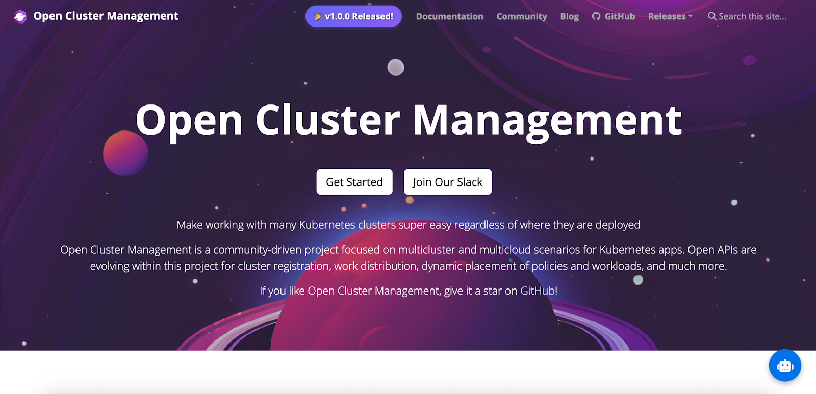Click the GitHub octocat icon in navbar

(596, 16)
